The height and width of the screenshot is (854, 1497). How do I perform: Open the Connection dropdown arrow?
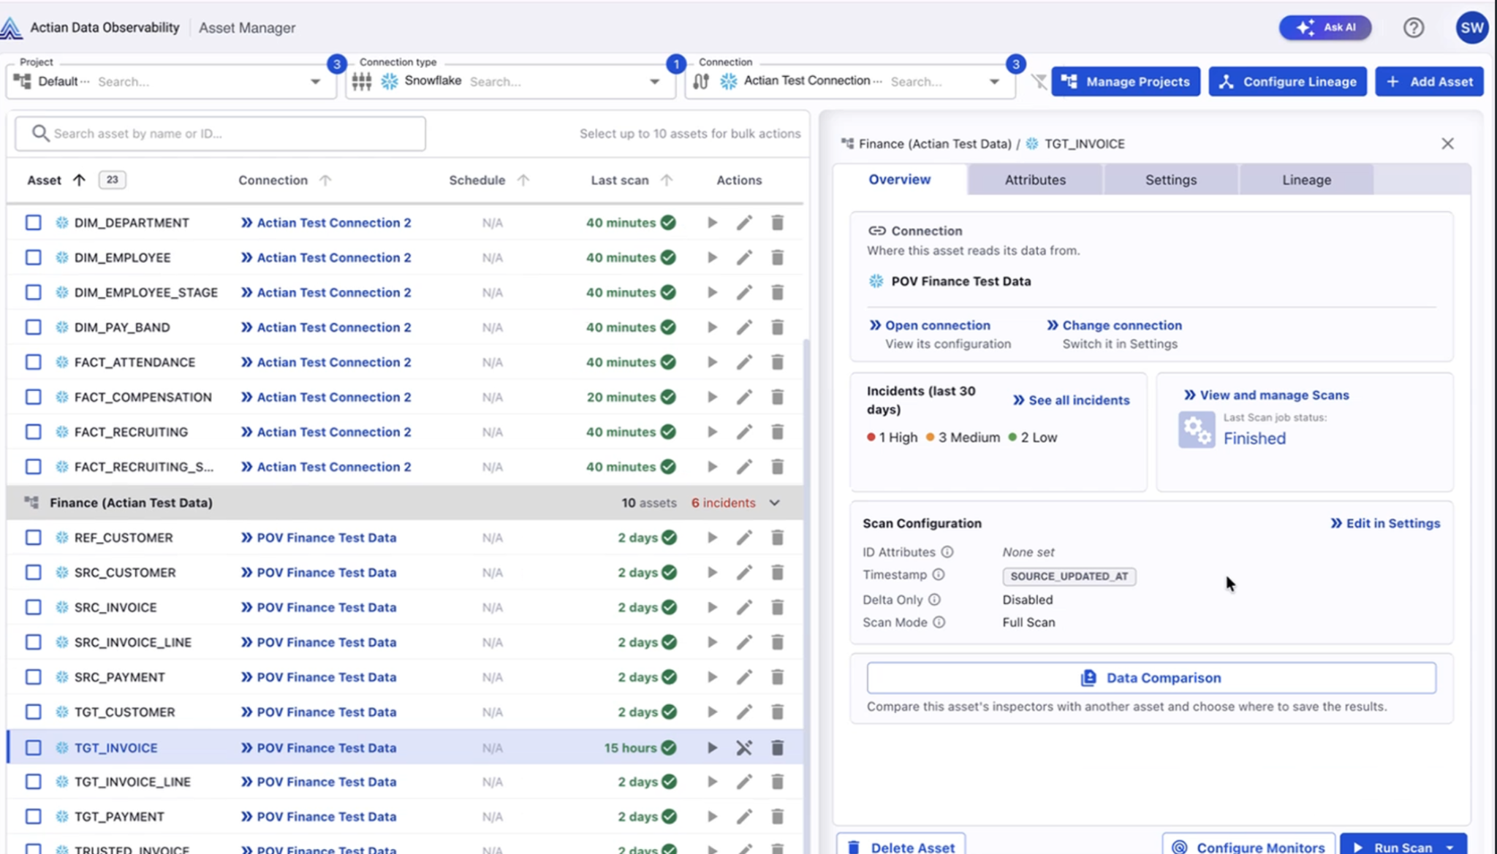click(994, 82)
